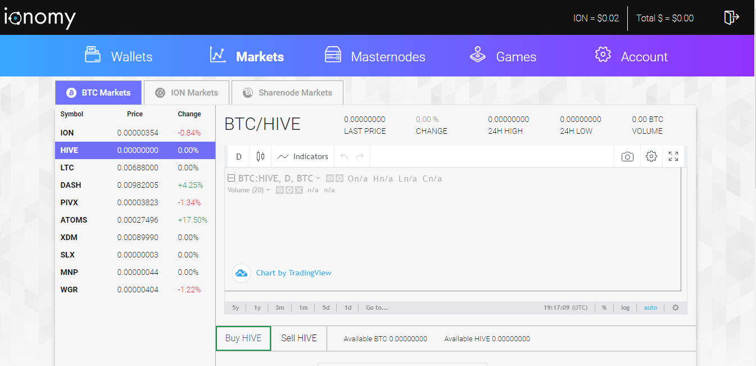Select the DASH market row
This screenshot has width=756, height=366.
[135, 185]
